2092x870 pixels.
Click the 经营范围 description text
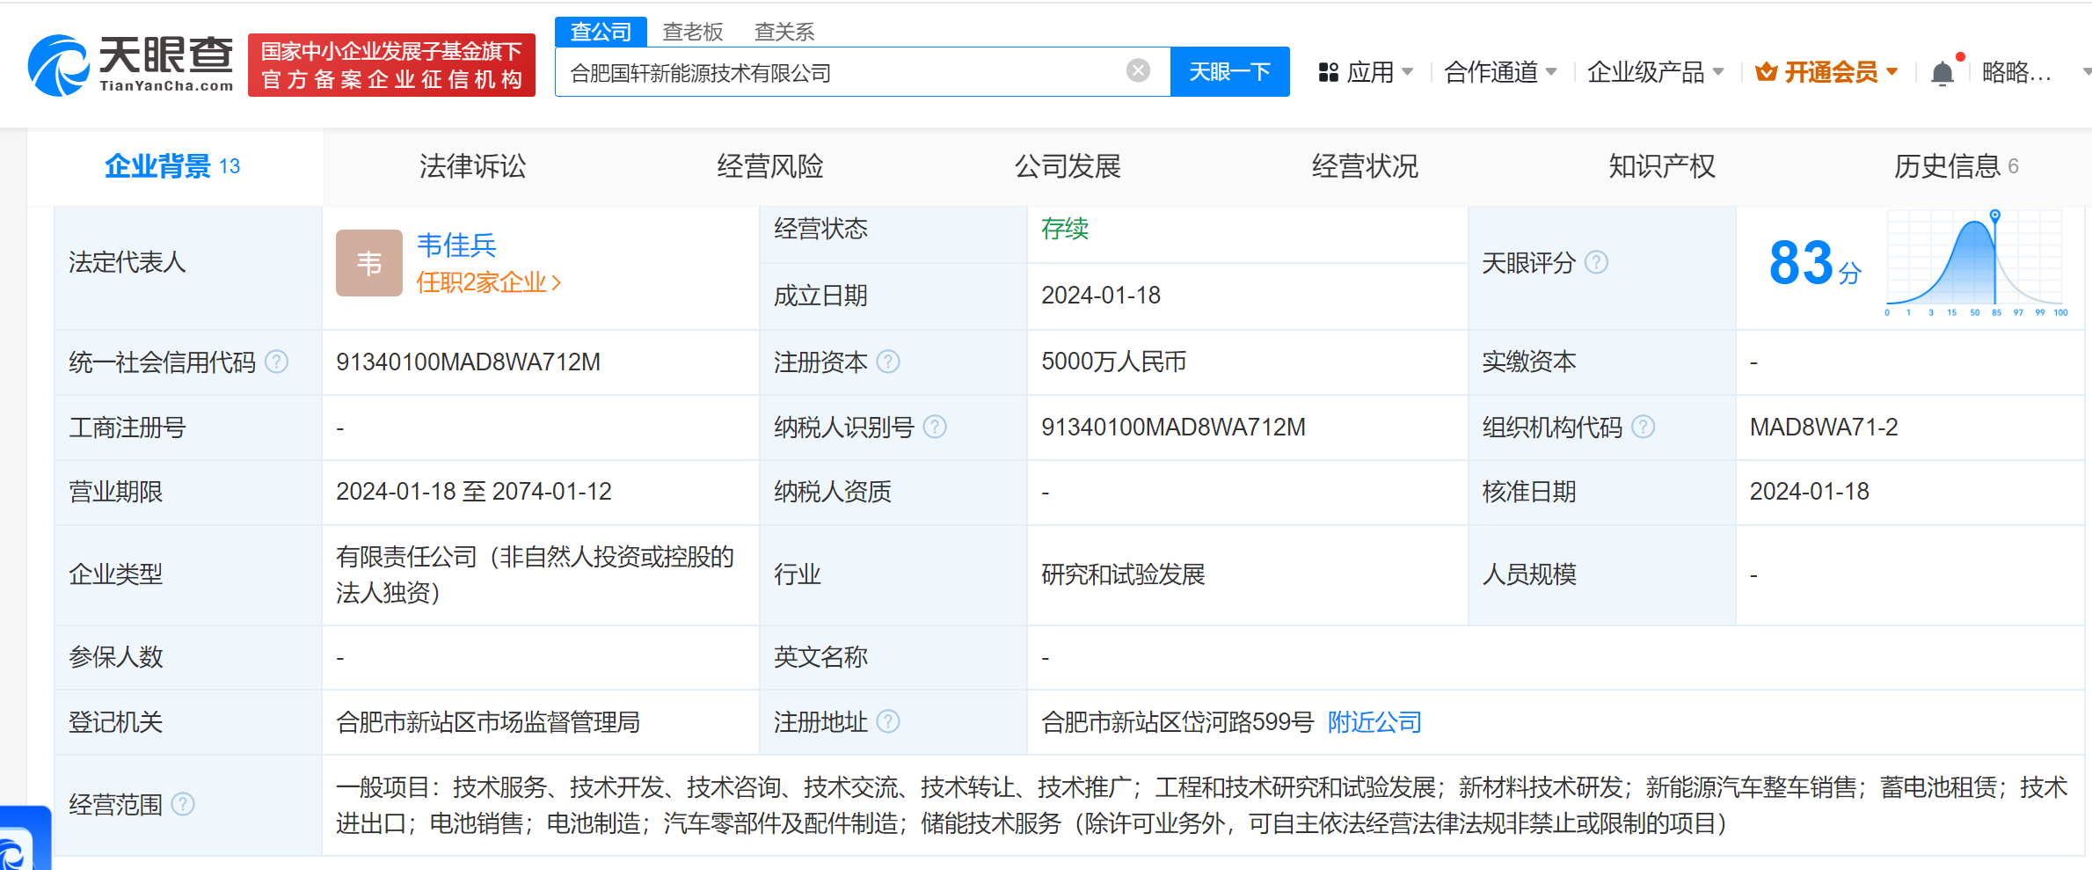1201,805
